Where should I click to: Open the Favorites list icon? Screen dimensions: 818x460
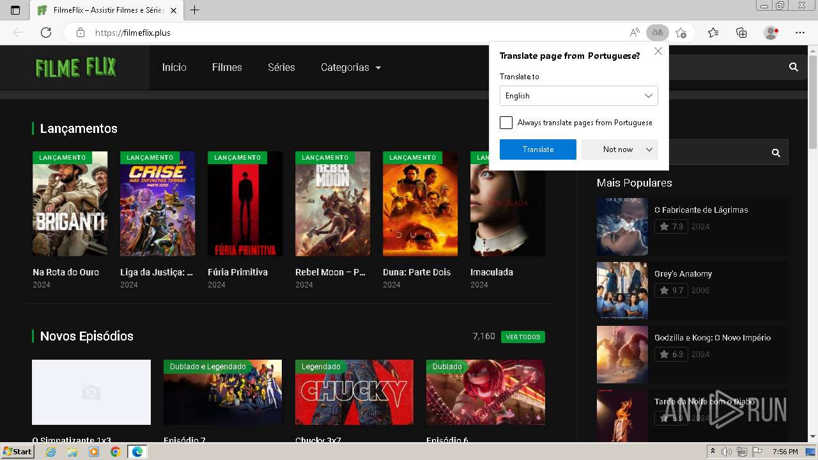[x=713, y=33]
